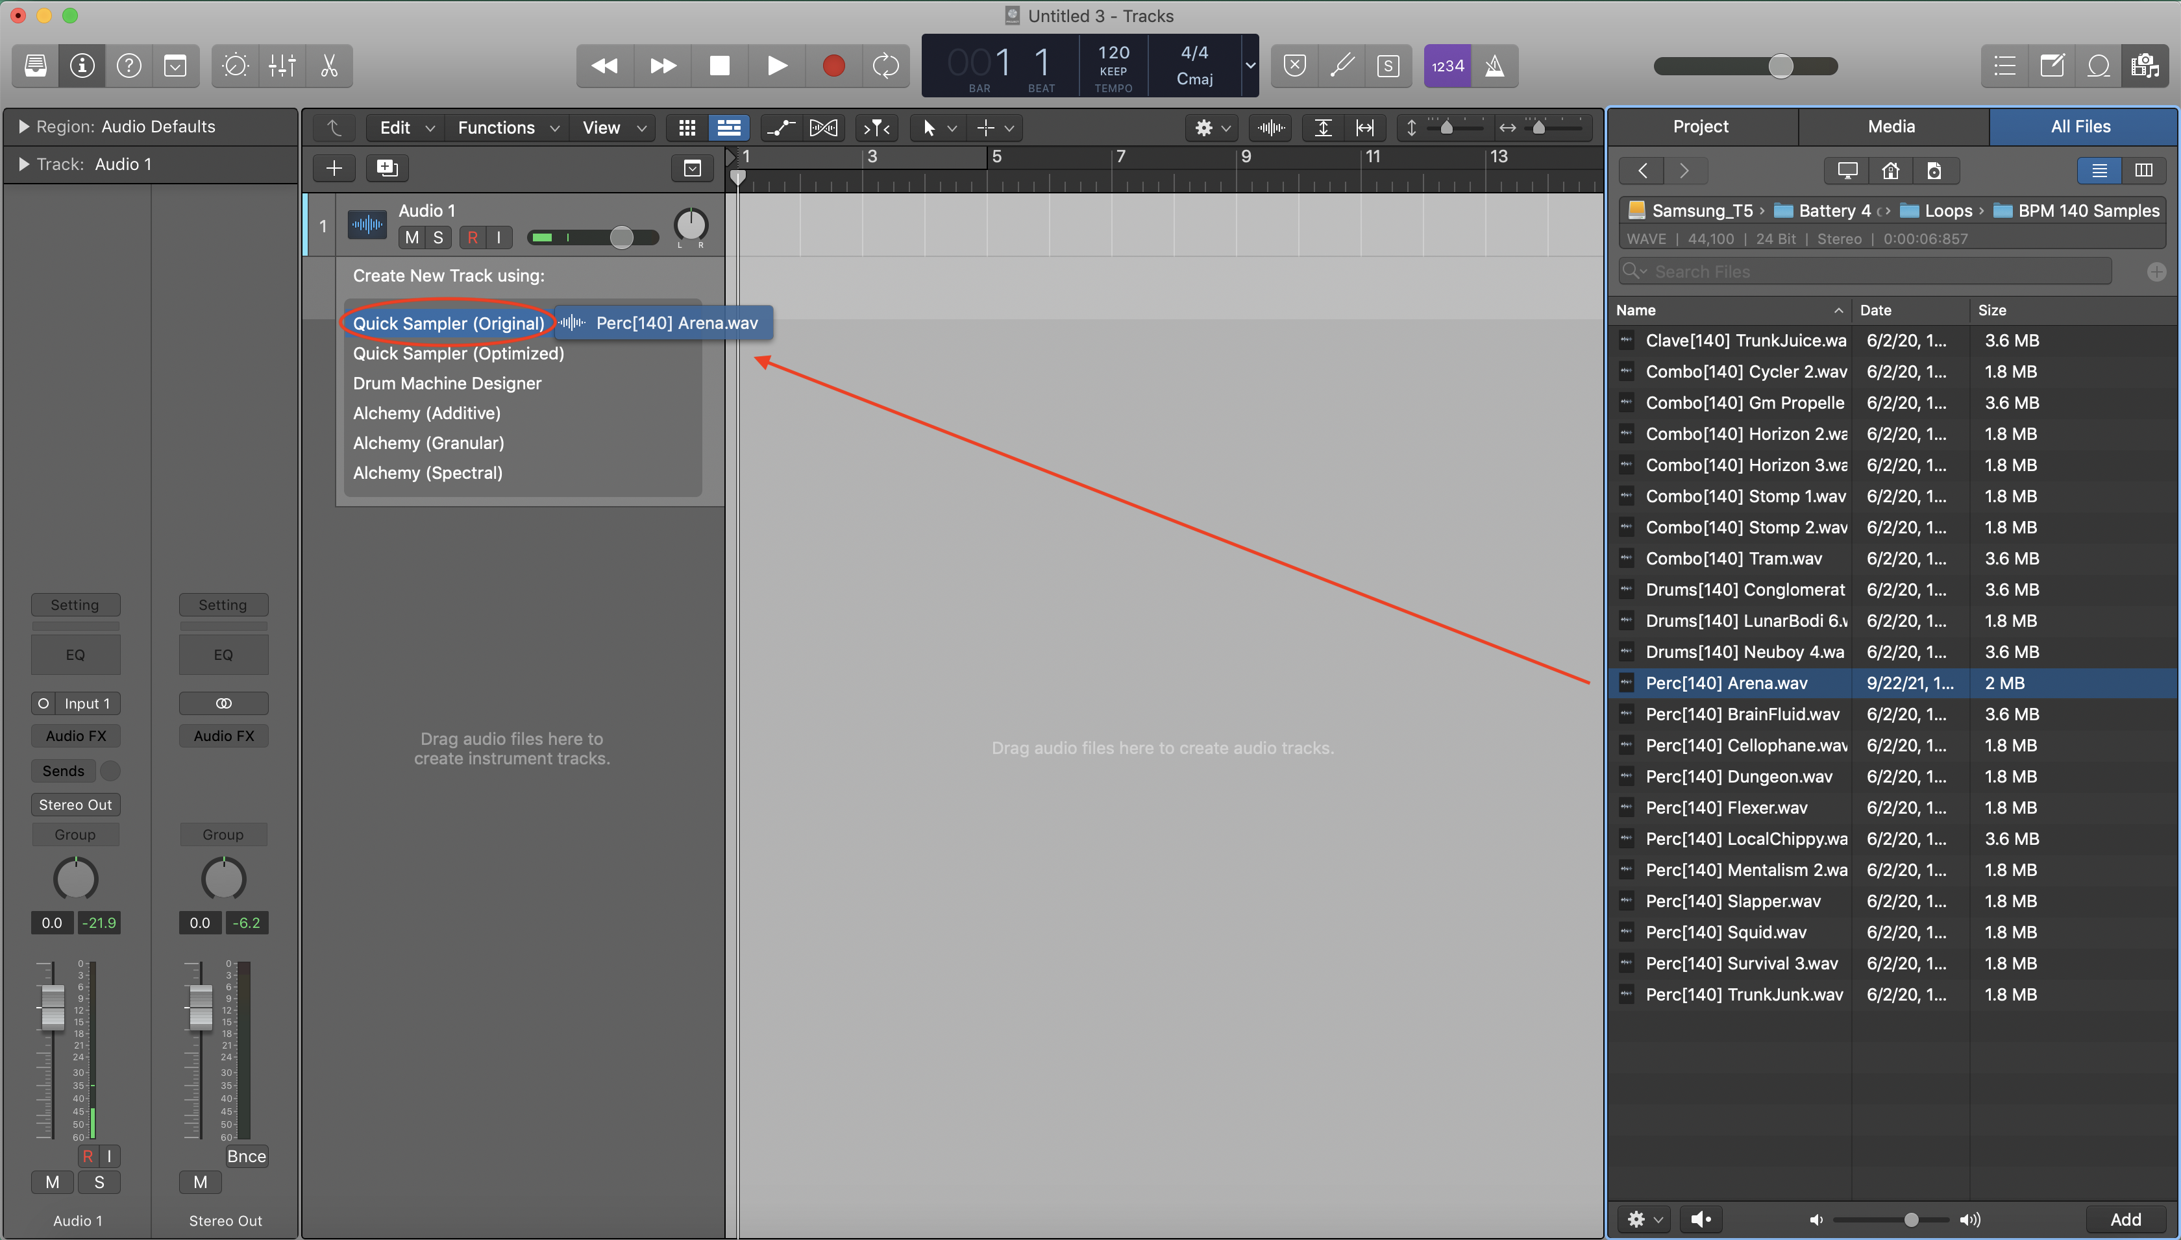This screenshot has height=1240, width=2181.
Task: Click the Add button in file browser
Action: coord(2125,1219)
